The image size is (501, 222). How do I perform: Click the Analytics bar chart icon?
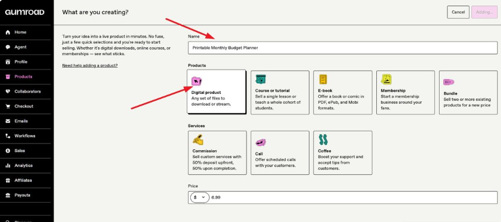(x=8, y=166)
